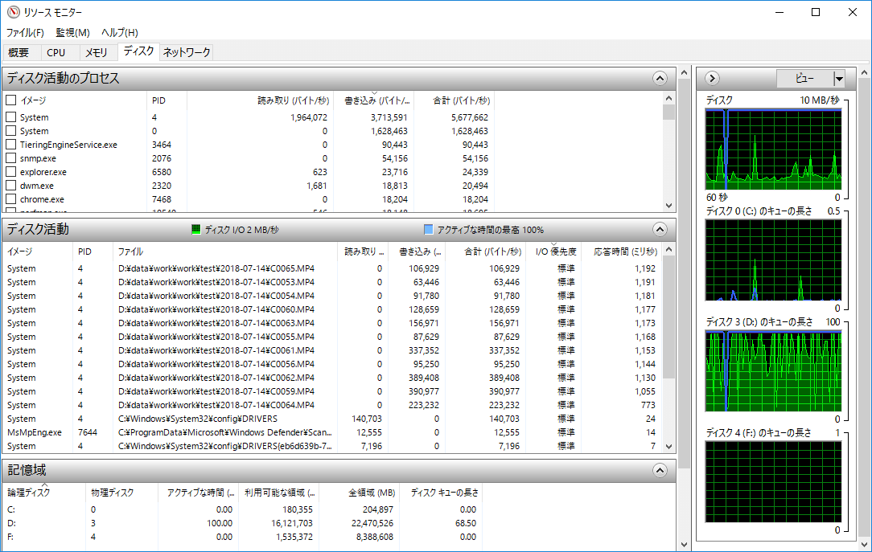Toggle the select-all イメージ header checkbox
This screenshot has height=552, width=872.
point(11,100)
